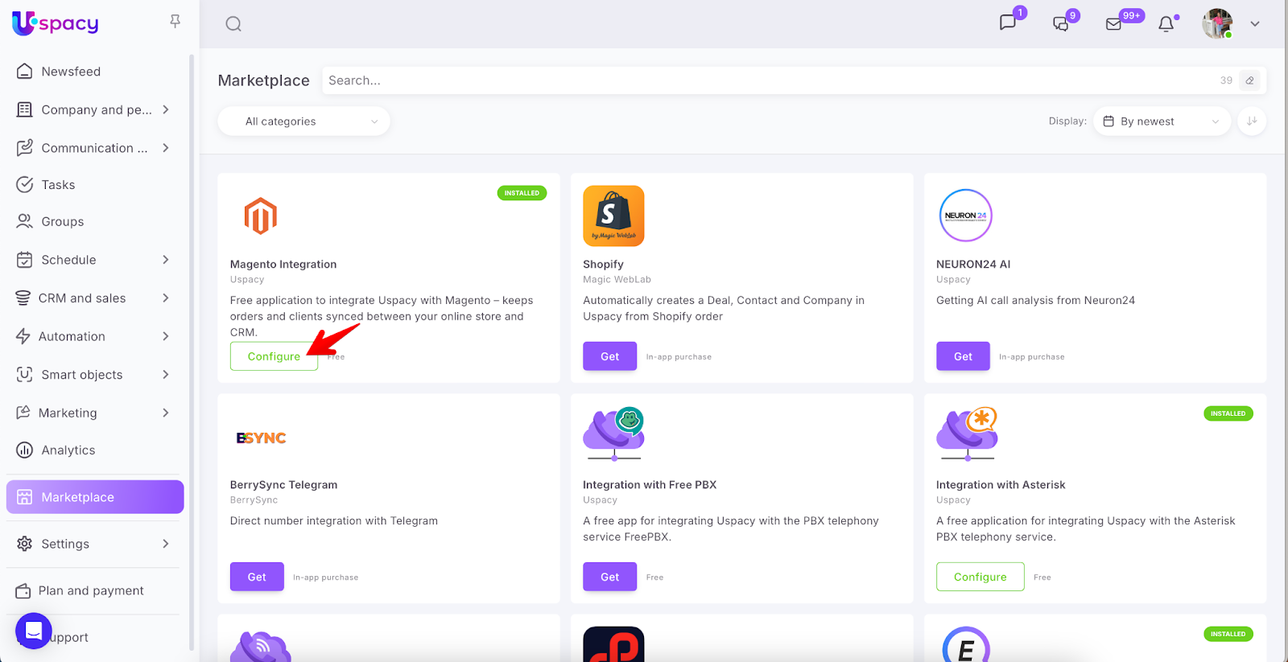The image size is (1288, 662).
Task: Click the clear search eraser icon
Action: 1249,80
